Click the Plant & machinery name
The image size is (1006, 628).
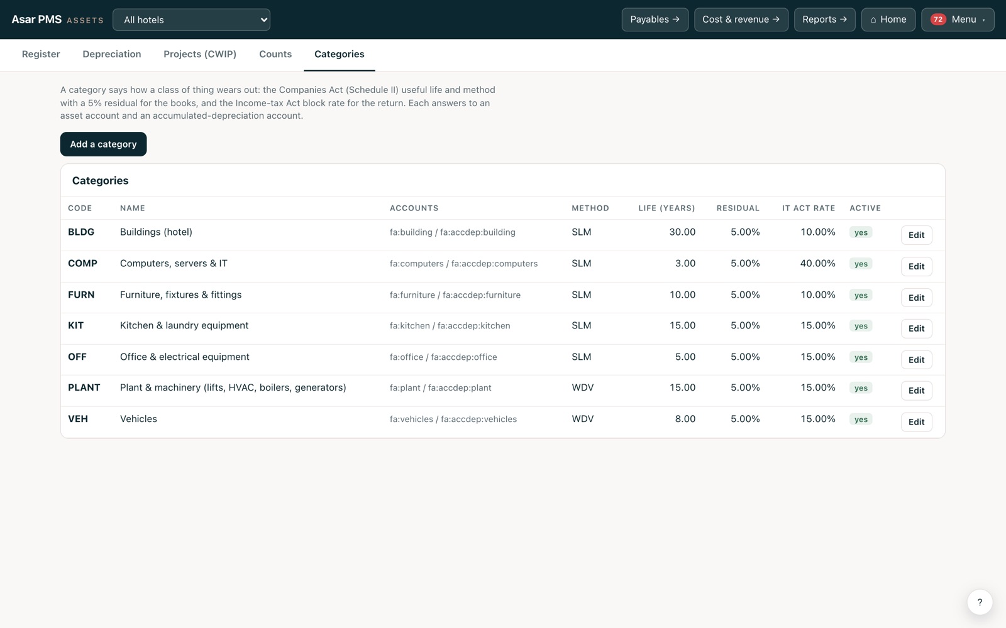233,387
